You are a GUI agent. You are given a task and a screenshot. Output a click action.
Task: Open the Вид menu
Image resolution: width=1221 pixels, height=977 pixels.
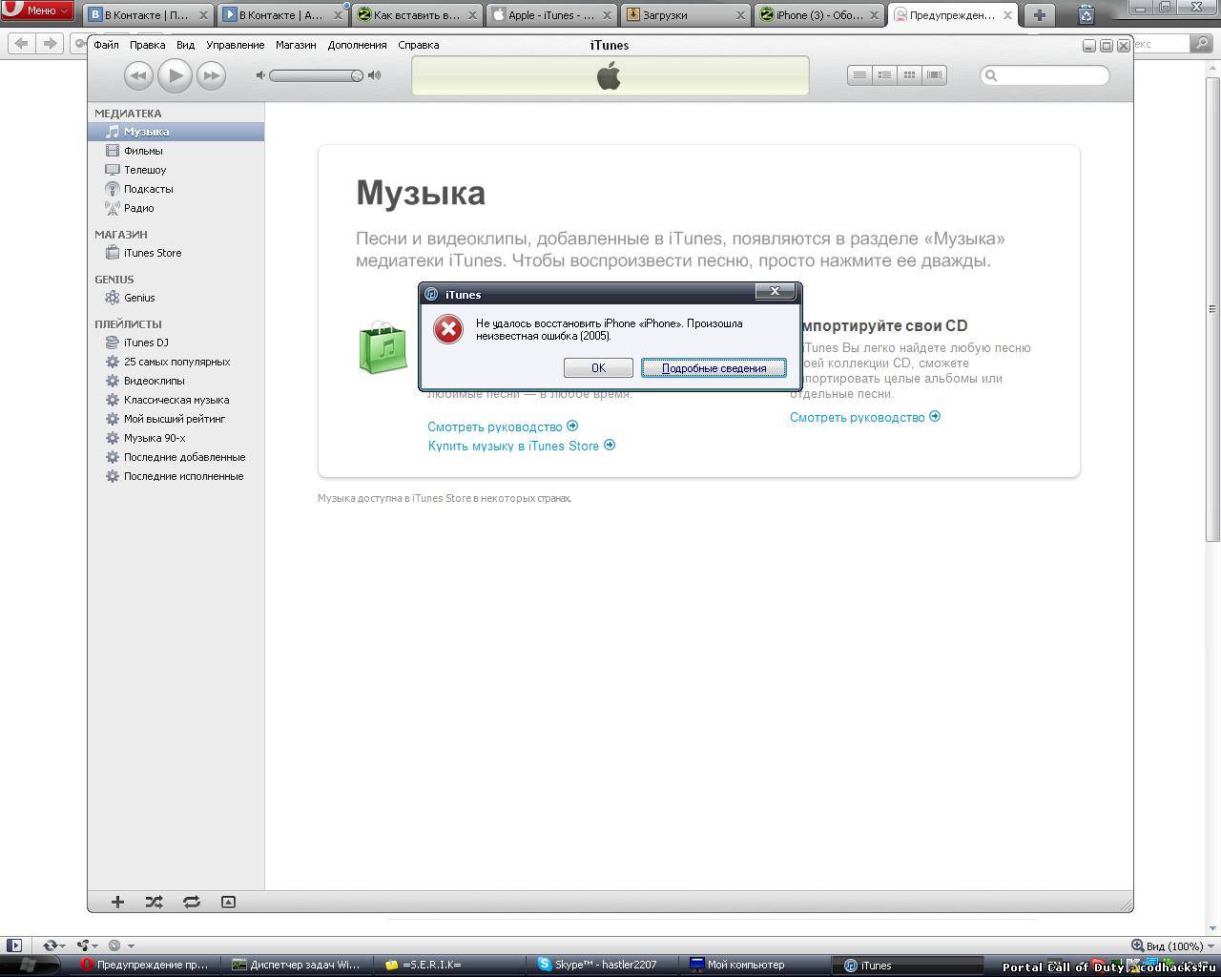click(185, 45)
